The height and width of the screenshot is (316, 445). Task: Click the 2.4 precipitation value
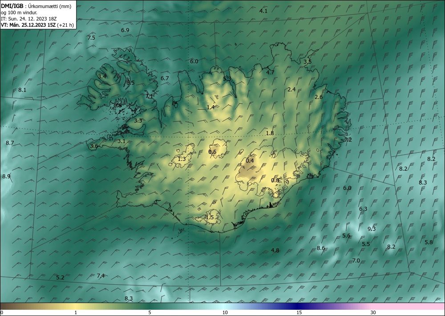pos(291,90)
